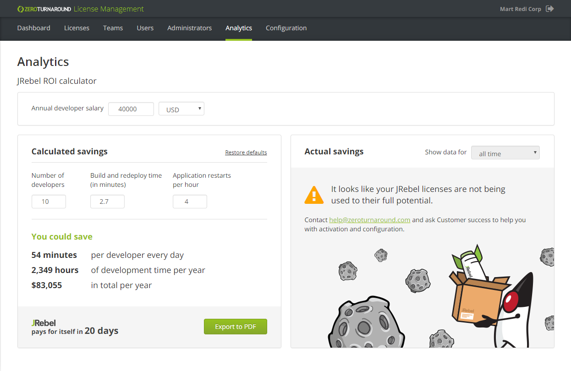
Task: Open the help@zeroturnaround.com email link
Action: [370, 220]
